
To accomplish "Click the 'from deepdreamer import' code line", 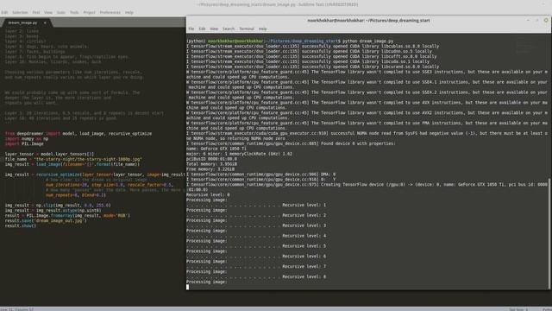I will (x=78, y=134).
